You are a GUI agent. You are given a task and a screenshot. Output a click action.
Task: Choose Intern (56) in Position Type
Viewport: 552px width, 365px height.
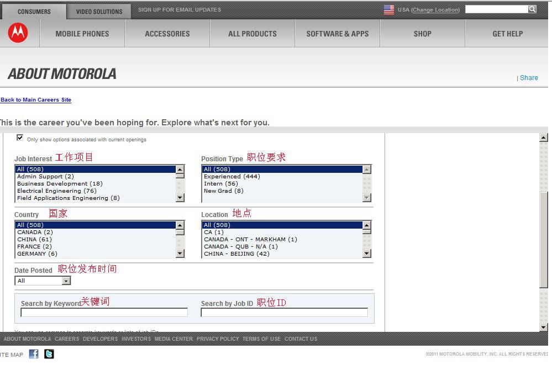[220, 184]
